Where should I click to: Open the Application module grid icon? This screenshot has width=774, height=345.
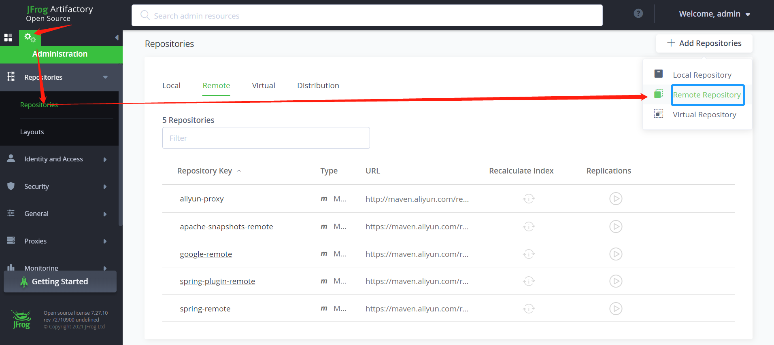[8, 38]
